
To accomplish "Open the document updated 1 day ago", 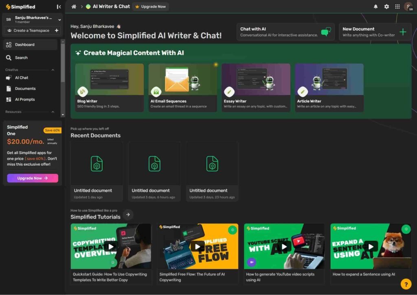I will pyautogui.click(x=97, y=172).
